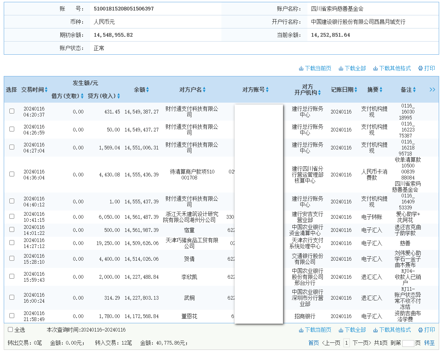Viewport: 441px width, 351px height.
Task: Check the 10:41:15 transaction row
Action: [x=12, y=217]
